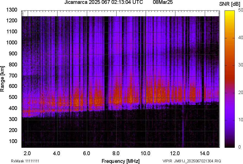This screenshot has width=243, height=164.
Task: Click the colorbar tick label '10'
Action: [x=241, y=120]
